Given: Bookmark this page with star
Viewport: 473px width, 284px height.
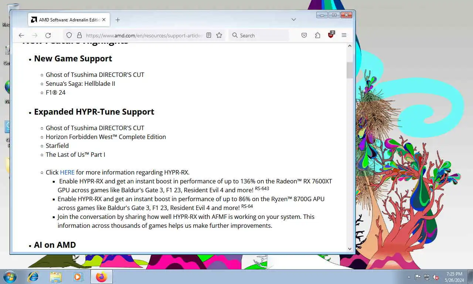Looking at the screenshot, I should (219, 35).
